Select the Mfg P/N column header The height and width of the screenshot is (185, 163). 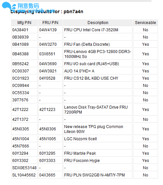[x=24, y=22]
